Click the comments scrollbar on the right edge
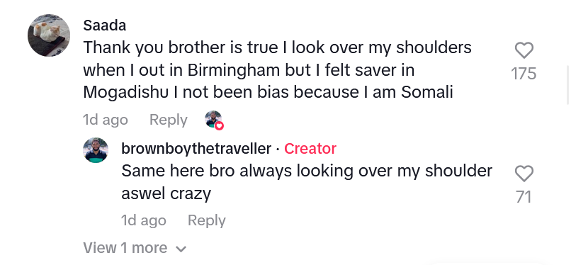The height and width of the screenshot is (265, 571). [x=567, y=84]
